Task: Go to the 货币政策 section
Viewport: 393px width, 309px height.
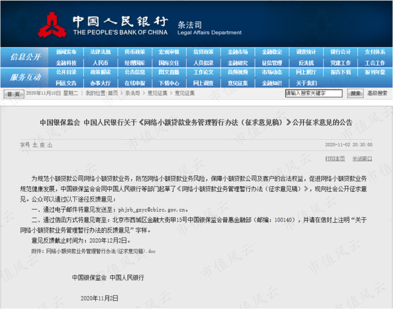Action: pos(135,52)
